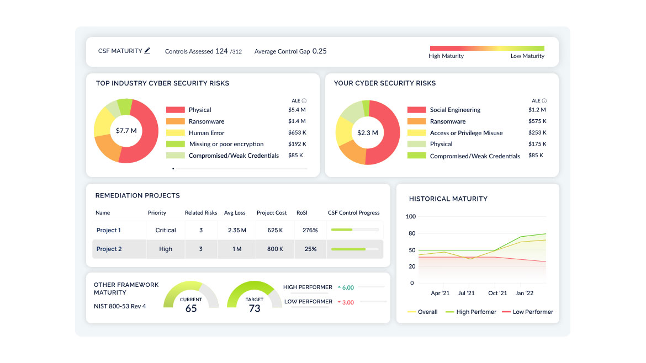
Task: Click ALE info icon in Your Cyber Security Risks
Action: coord(544,101)
